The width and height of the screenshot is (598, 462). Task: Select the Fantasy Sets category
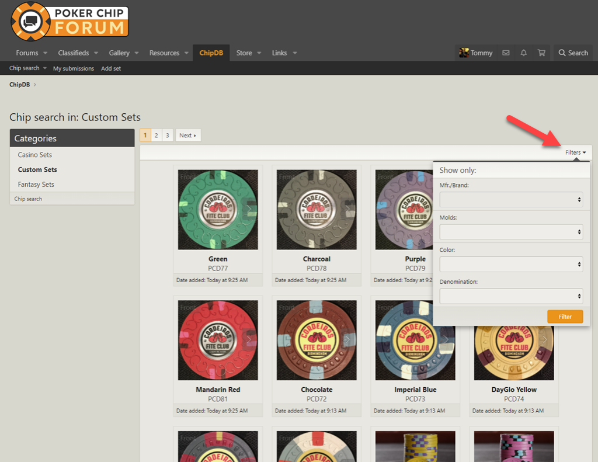[36, 184]
